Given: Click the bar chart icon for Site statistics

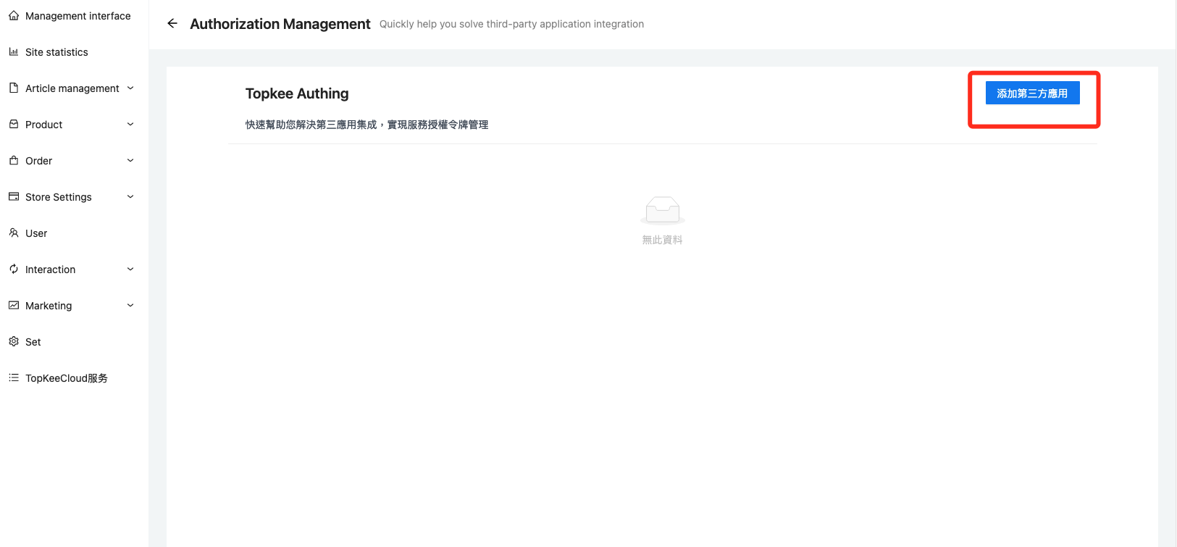Looking at the screenshot, I should pyautogui.click(x=14, y=51).
